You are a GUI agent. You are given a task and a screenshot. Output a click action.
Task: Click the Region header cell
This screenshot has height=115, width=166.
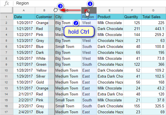[89, 17]
